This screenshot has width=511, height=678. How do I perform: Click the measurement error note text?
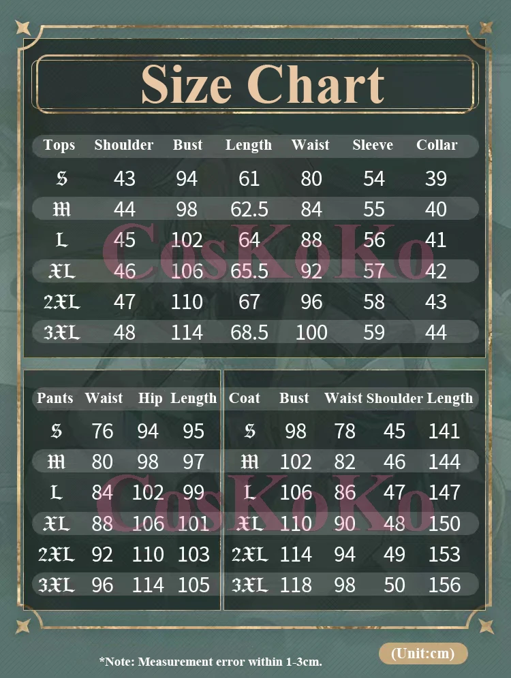tap(211, 661)
